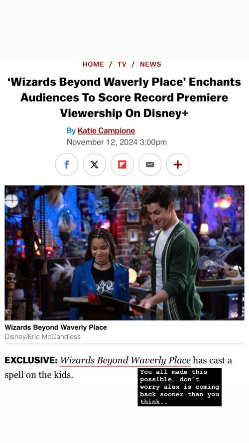Click the bold Wizards Beyond Waverly Place image caption
The image size is (249, 443).
tap(56, 327)
